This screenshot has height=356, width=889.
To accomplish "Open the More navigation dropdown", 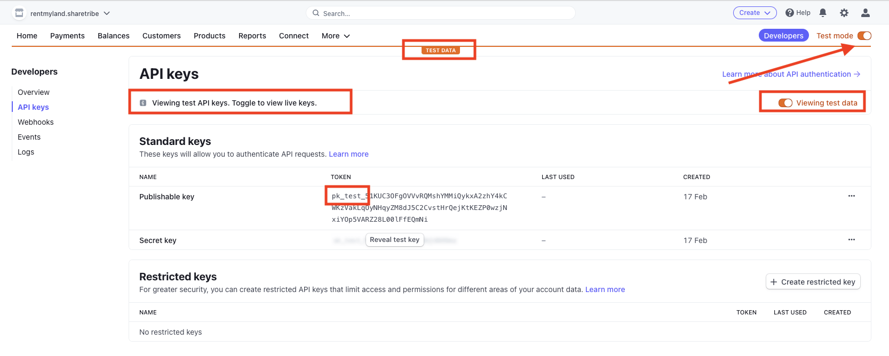I will 336,36.
